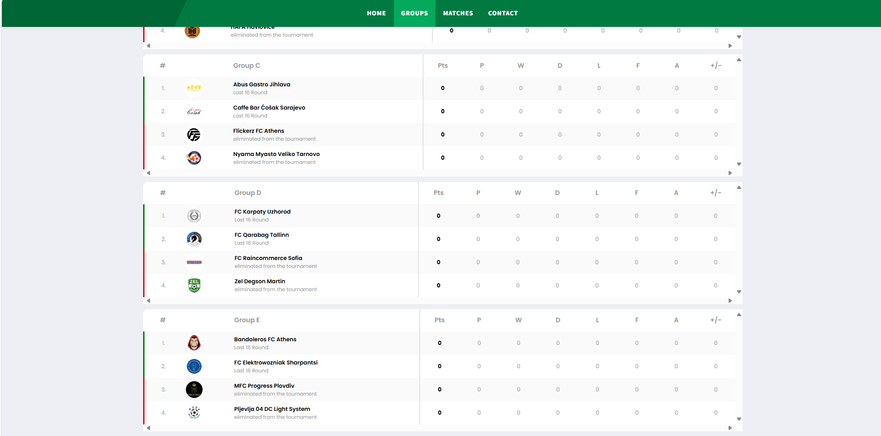Open Pljevlja 04 DC Light System link
Image resolution: width=881 pixels, height=436 pixels.
coord(272,409)
